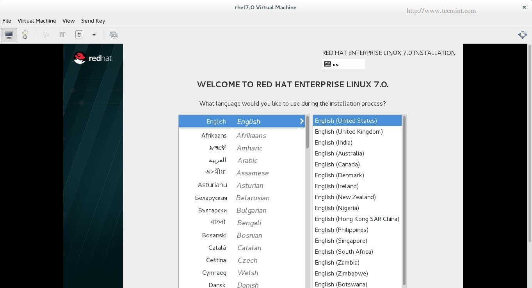Toggle fullscreen with the arrows icon
This screenshot has width=532, height=288.
pos(522,35)
